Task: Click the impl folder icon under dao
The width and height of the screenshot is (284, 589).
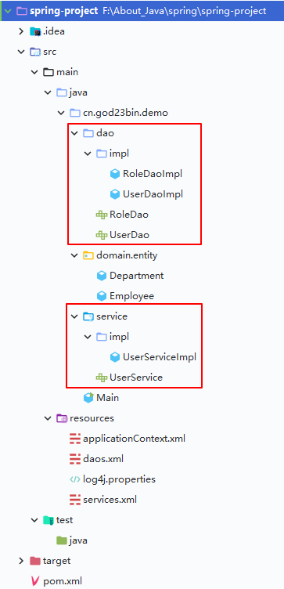Action: [x=101, y=154]
